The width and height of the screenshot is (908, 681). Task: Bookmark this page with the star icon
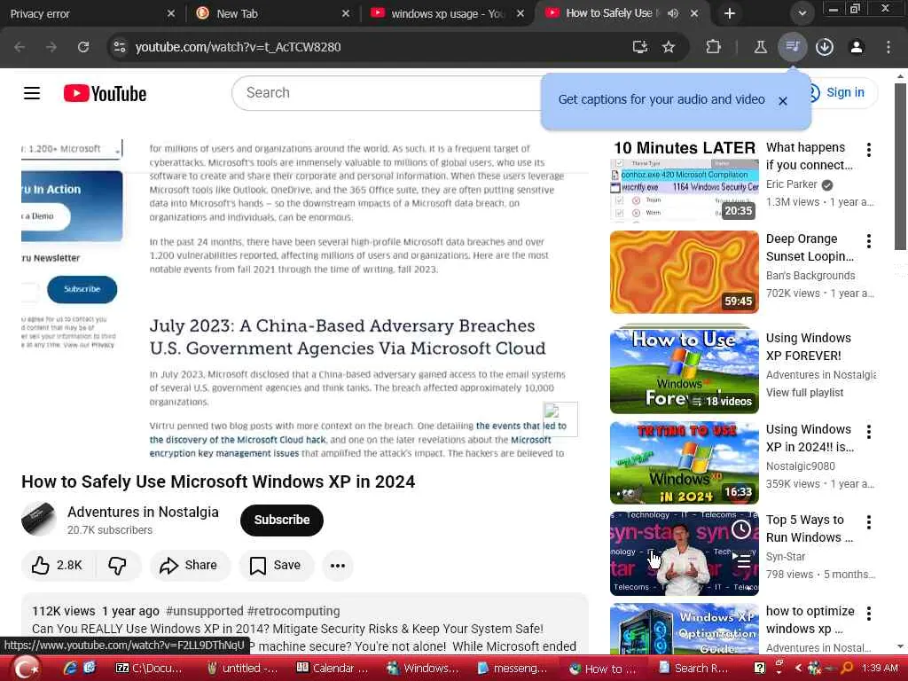pyautogui.click(x=669, y=47)
